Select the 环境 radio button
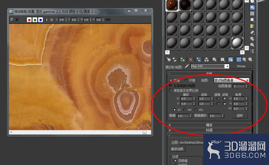Screen dimensions: 269x165 186,80
